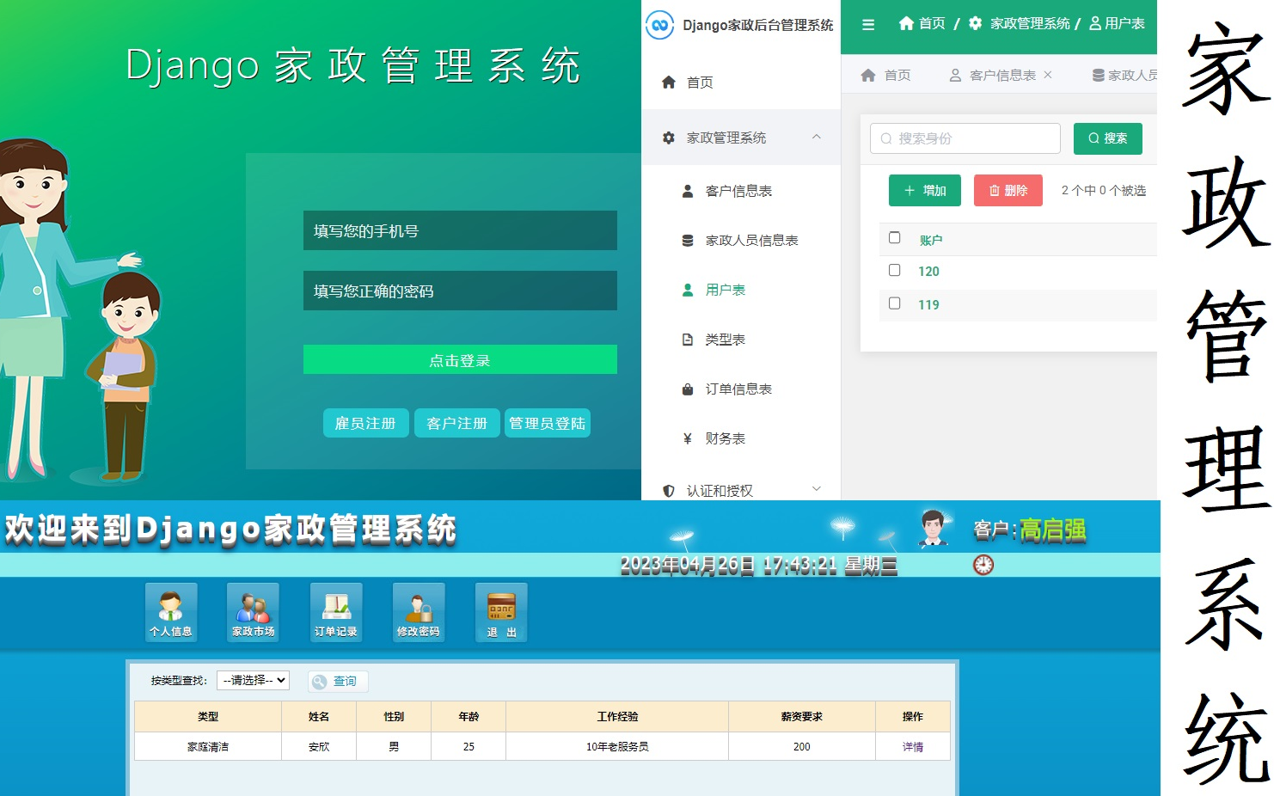This screenshot has height=796, width=1274.
Task: Click 首页 in the green breadcrumb
Action: pos(932,23)
